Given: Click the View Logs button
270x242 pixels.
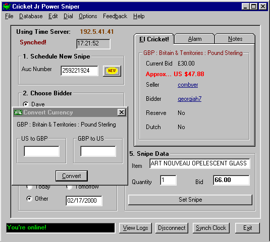Looking at the screenshot, I should point(135,228).
